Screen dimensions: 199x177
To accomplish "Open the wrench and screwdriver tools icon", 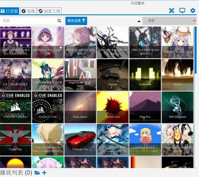I will coord(172,11).
